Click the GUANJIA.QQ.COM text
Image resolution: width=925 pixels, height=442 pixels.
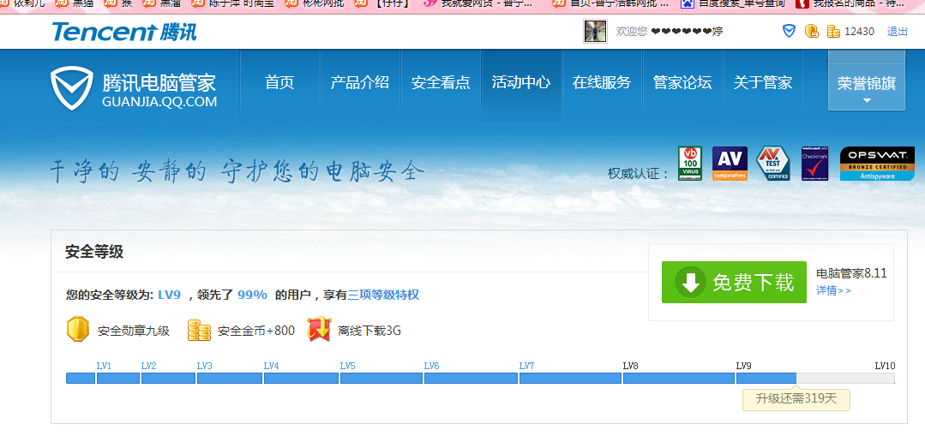coord(159,101)
